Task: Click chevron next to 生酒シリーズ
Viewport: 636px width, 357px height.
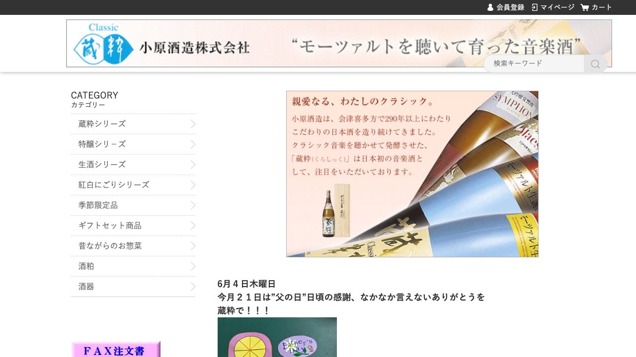Action: (193, 165)
